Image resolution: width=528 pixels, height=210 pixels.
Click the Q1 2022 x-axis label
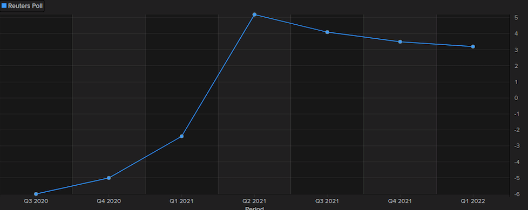pyautogui.click(x=473, y=201)
